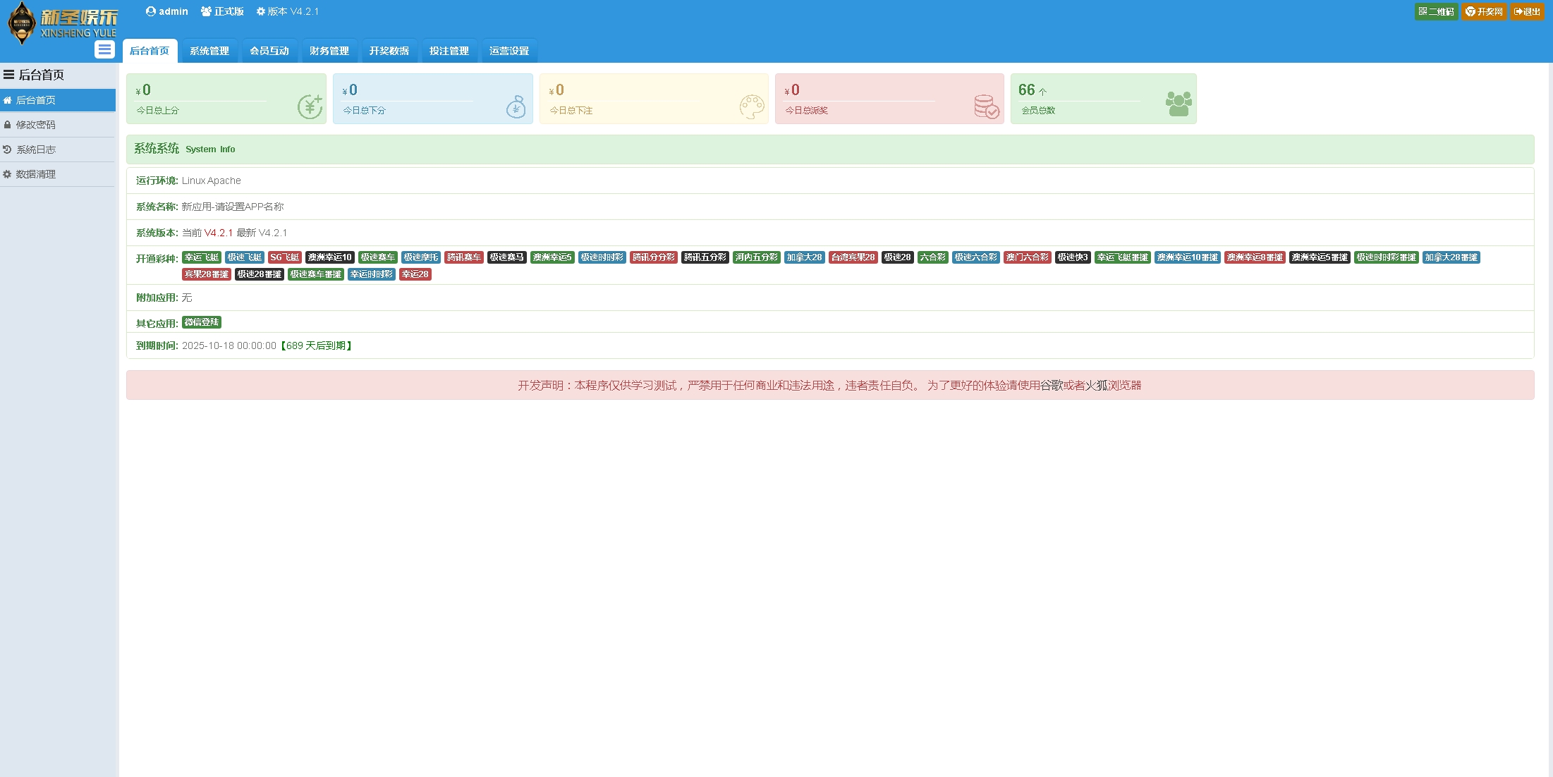The image size is (1553, 777).
Task: Click the yen-plus icon in 今日总上分 card
Action: (x=310, y=106)
